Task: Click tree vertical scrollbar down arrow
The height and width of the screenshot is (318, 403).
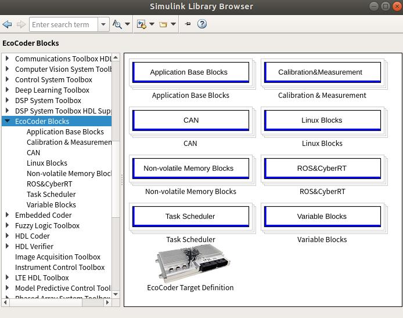Action: (x=116, y=294)
